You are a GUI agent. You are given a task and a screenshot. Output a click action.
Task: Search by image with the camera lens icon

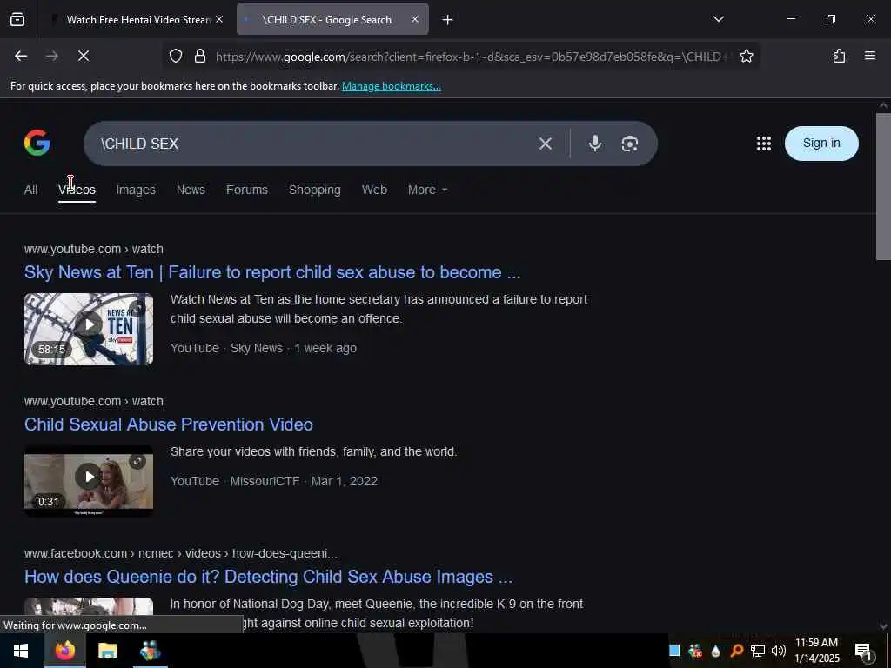point(630,144)
